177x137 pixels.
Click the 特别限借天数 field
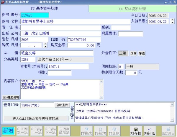tap(131, 73)
